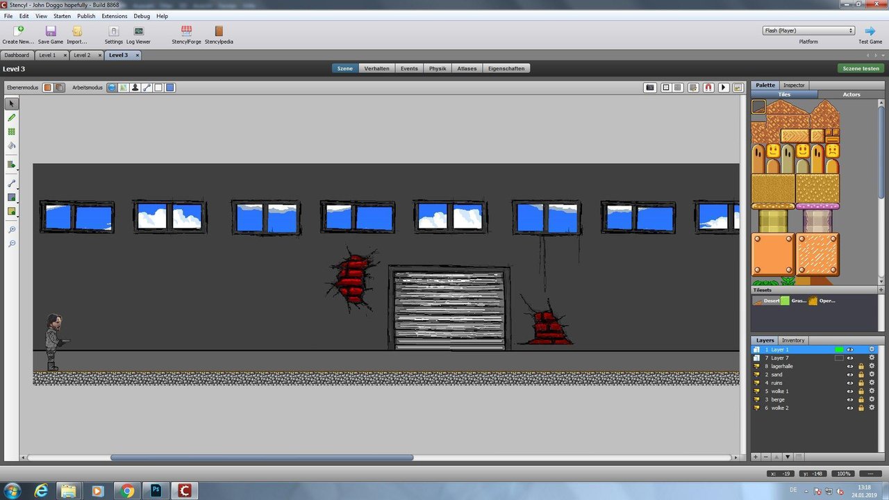Close the Level 1 tab

click(65, 55)
